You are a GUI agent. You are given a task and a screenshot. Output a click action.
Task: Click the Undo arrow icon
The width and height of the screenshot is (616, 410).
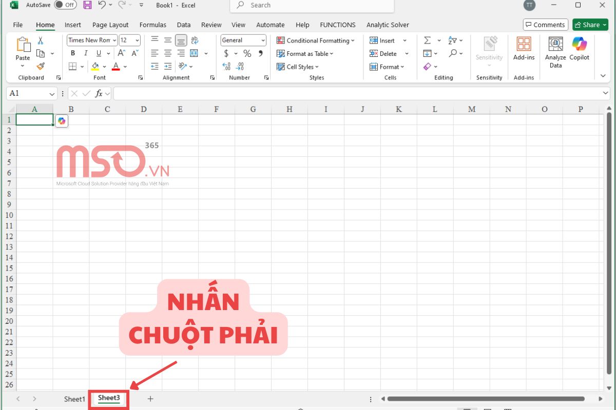coord(102,5)
